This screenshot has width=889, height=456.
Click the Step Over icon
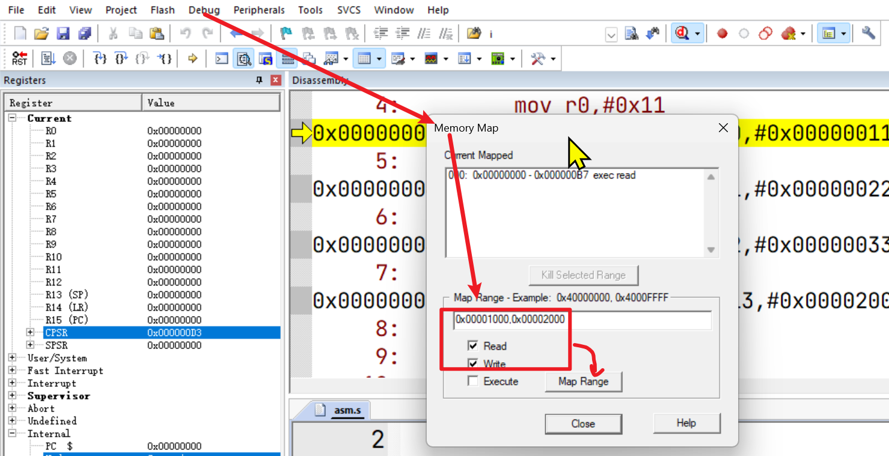[121, 58]
